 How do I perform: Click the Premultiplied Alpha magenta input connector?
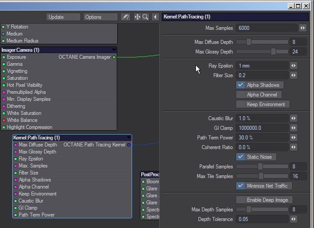click(4, 92)
